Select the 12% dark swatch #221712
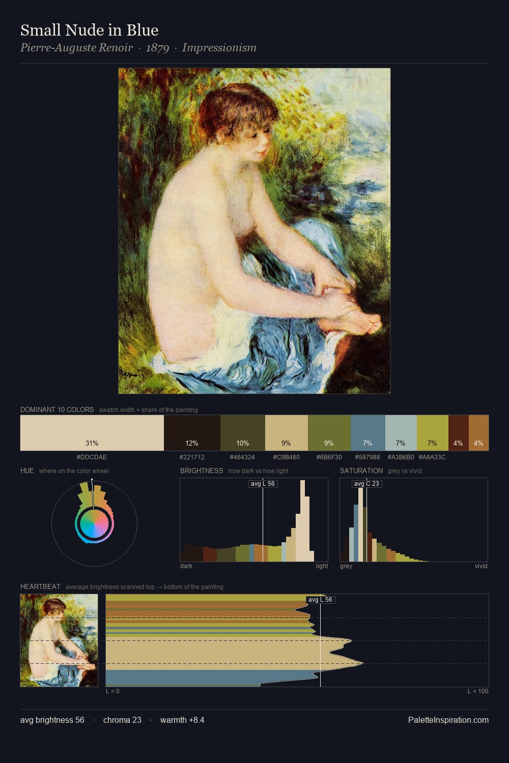The image size is (509, 763). pyautogui.click(x=192, y=433)
